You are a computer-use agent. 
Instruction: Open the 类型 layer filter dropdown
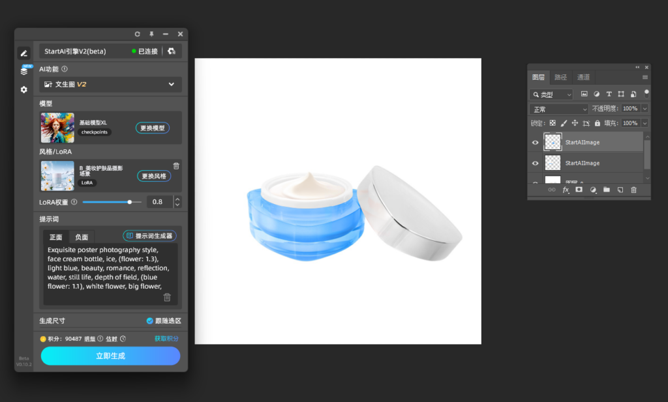click(551, 94)
